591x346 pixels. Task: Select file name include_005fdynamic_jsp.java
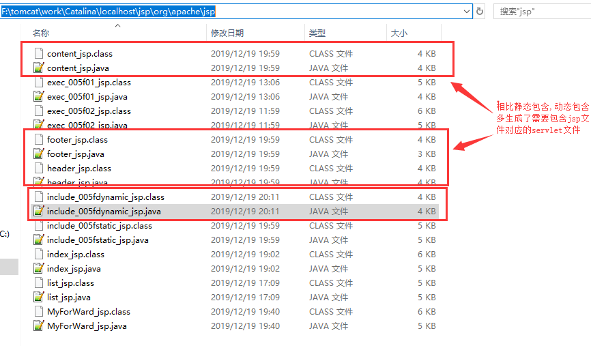[104, 212]
